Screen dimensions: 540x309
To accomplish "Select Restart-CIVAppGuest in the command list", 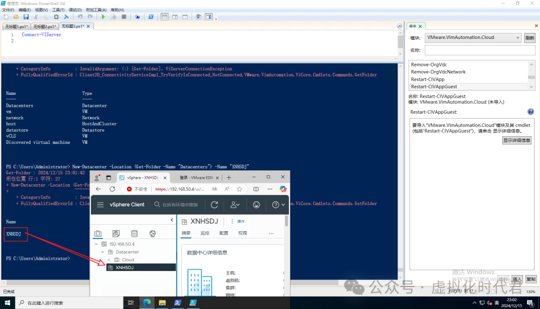I will [468, 87].
